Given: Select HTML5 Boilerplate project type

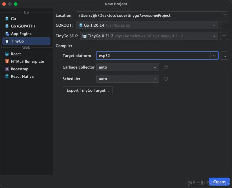Looking at the screenshot, I should pos(26,61).
